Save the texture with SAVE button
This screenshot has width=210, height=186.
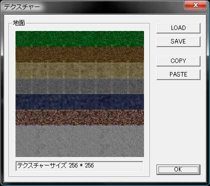[178, 41]
